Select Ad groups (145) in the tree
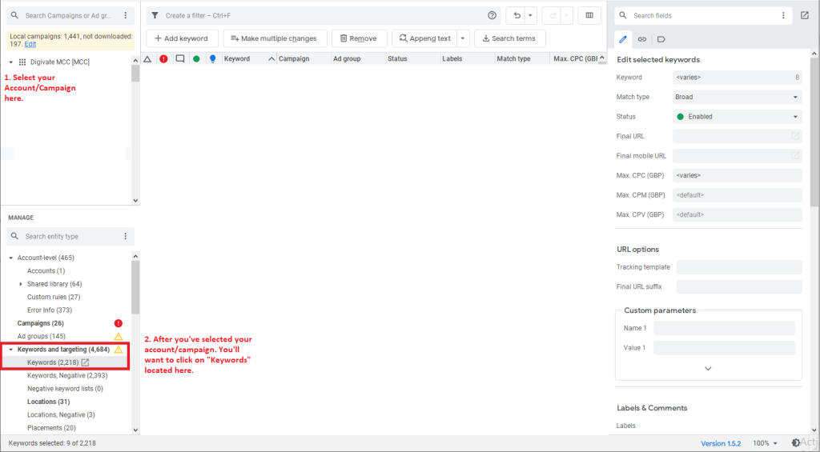820x452 pixels. [42, 337]
